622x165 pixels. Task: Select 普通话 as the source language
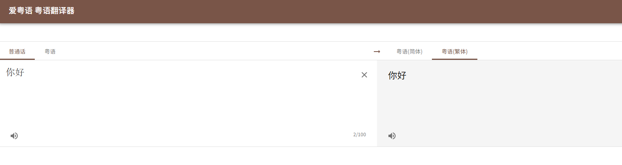pyautogui.click(x=17, y=52)
